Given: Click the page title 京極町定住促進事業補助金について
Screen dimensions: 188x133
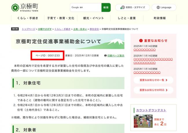Looking at the screenshot, I should pos(58,41).
